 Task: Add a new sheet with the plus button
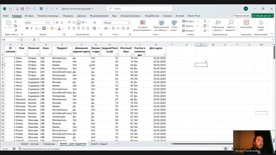pyautogui.click(x=118, y=144)
